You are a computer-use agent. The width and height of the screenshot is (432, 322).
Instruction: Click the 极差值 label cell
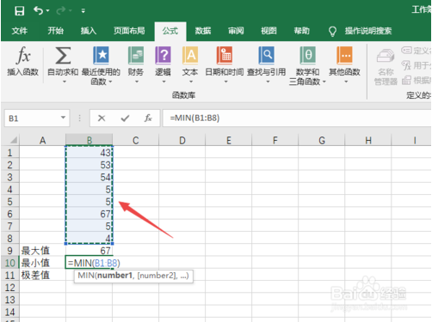[42, 275]
